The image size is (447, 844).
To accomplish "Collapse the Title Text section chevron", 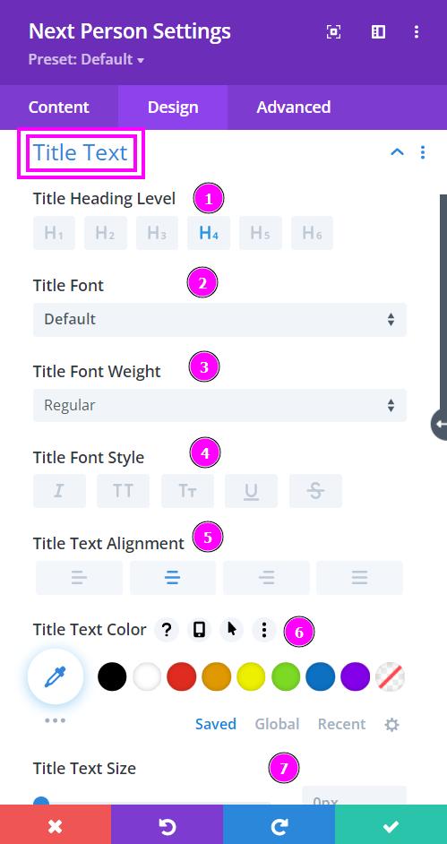I will [397, 152].
